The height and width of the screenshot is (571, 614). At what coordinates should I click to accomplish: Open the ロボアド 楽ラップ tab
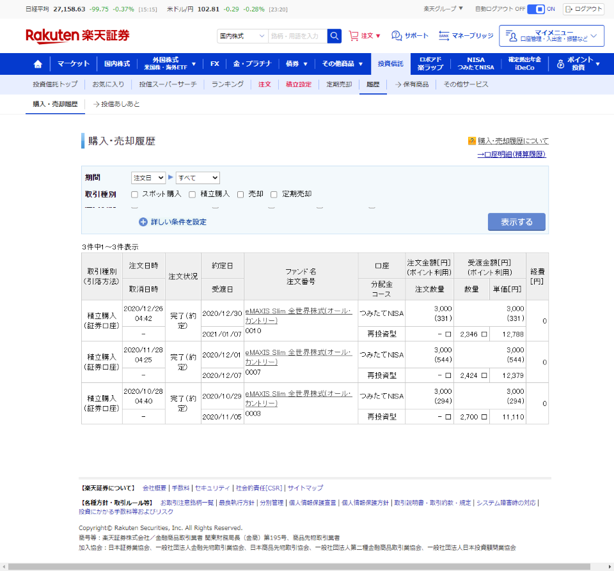coord(430,64)
